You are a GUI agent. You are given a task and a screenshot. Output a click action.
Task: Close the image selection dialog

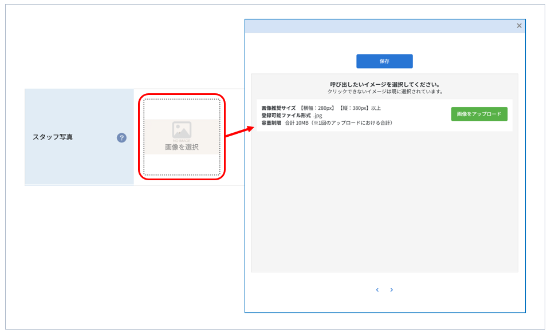pos(519,26)
